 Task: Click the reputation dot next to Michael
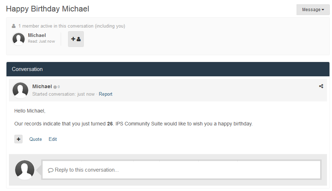55,87
